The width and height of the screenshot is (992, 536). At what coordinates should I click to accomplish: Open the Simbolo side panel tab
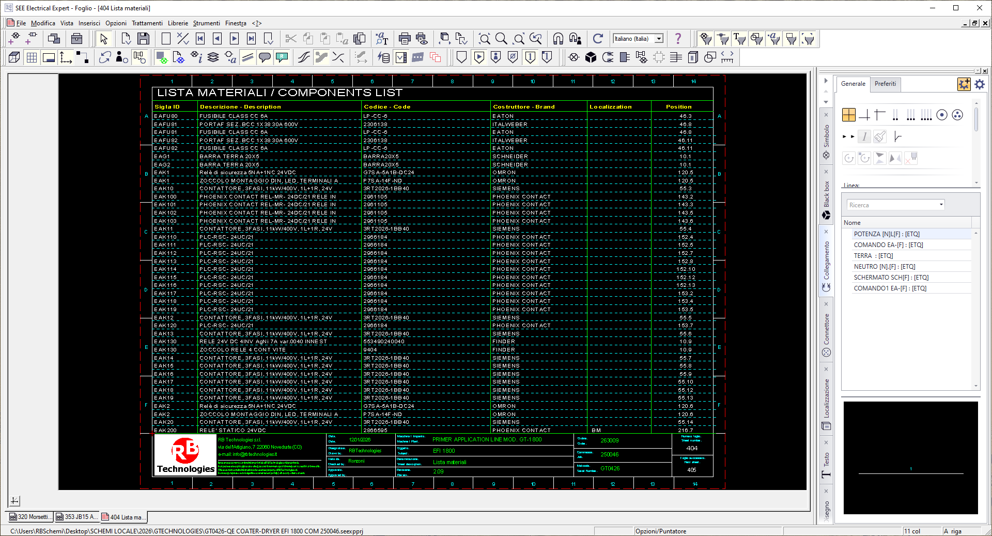pyautogui.click(x=826, y=137)
